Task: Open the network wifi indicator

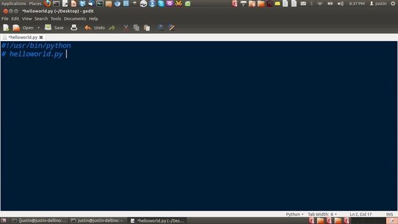Action: pos(320,4)
